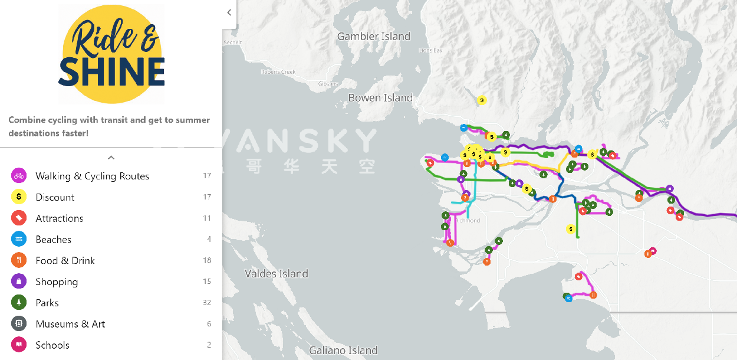Screen dimensions: 737x360
Task: Select the orange Food & Drink icon
Action: [x=19, y=260]
